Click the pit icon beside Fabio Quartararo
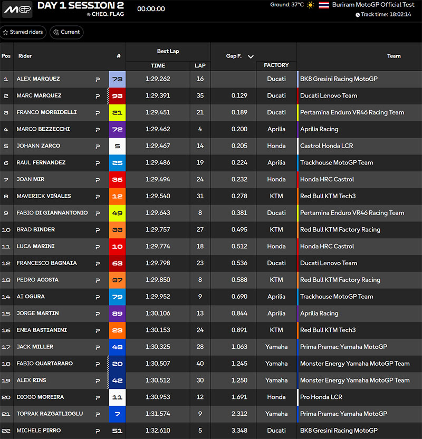Screen dimensions: 422x439 coord(98,364)
